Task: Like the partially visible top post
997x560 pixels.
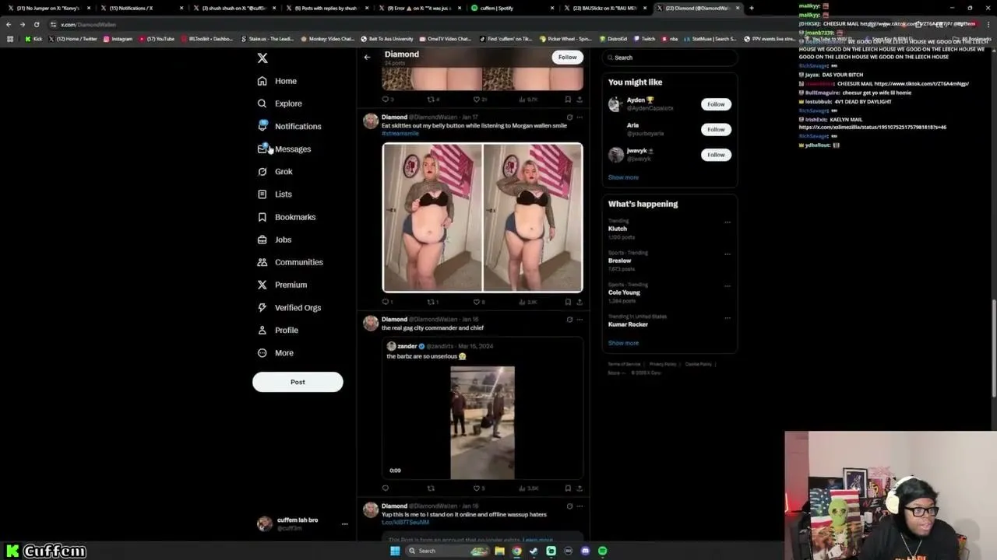Action: pyautogui.click(x=477, y=100)
